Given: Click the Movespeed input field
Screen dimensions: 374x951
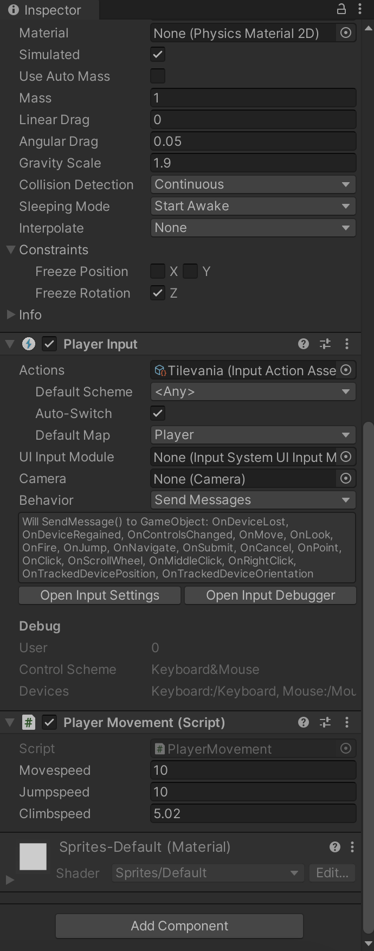Looking at the screenshot, I should (253, 770).
